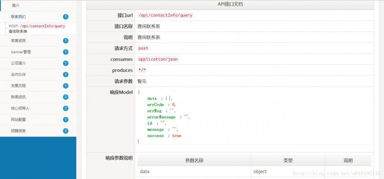This screenshot has width=384, height=179.
Task: Click the API接口文档 panel header
Action: click(230, 5)
